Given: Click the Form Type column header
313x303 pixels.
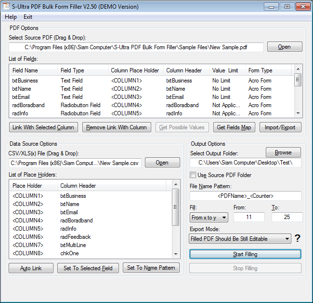Looking at the screenshot, I should [268, 70].
